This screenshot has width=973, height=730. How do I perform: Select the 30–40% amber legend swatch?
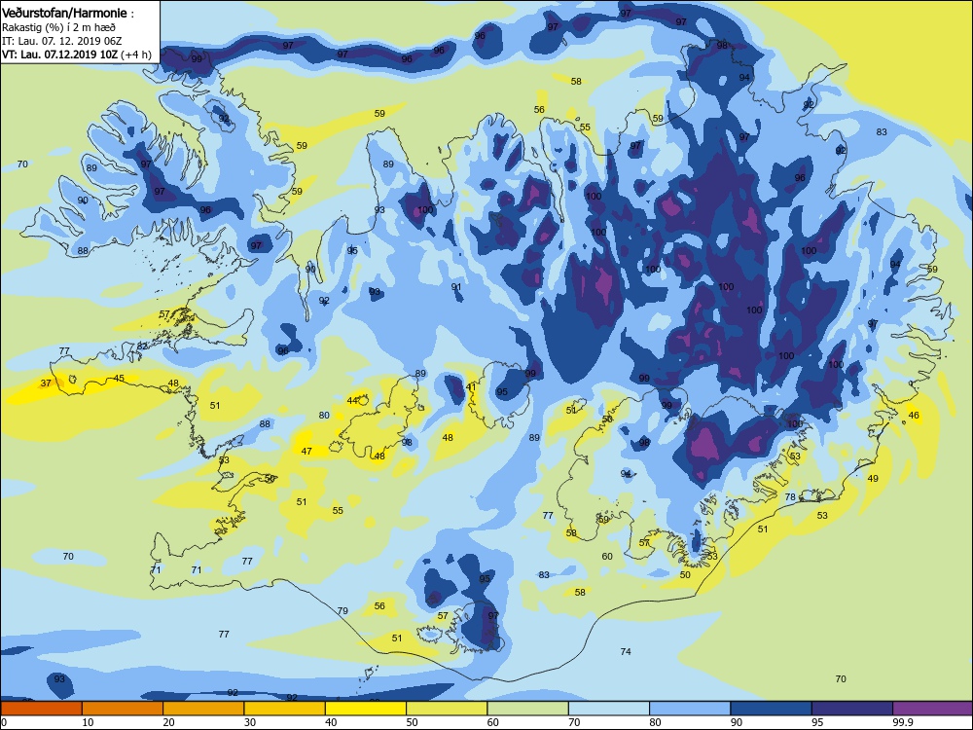pos(284,709)
